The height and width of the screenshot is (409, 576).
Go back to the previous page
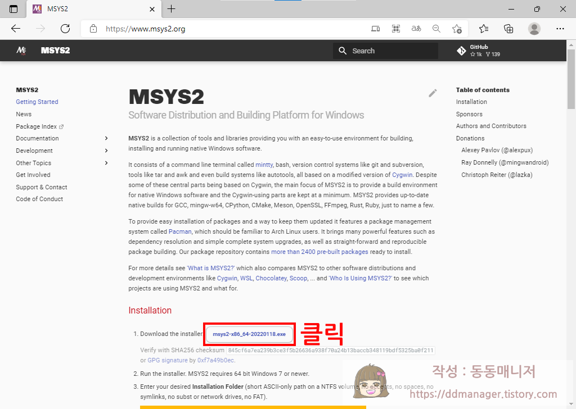click(16, 29)
